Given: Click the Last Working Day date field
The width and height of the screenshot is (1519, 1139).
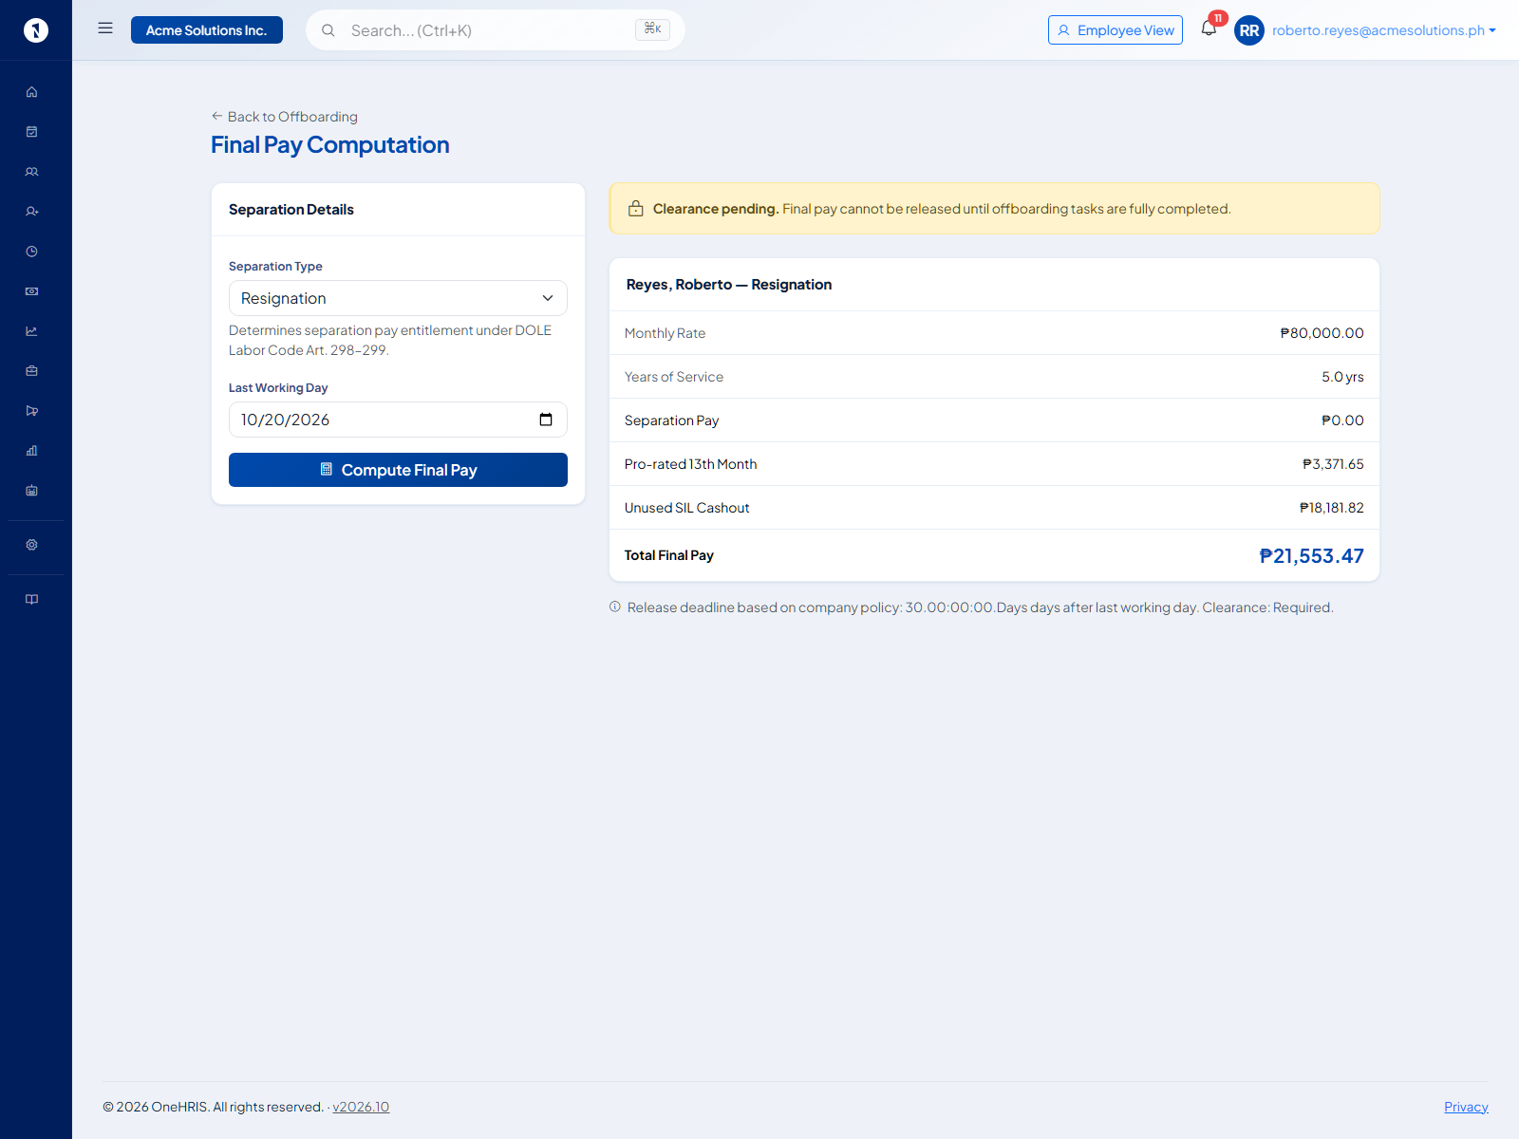Looking at the screenshot, I should tap(398, 420).
